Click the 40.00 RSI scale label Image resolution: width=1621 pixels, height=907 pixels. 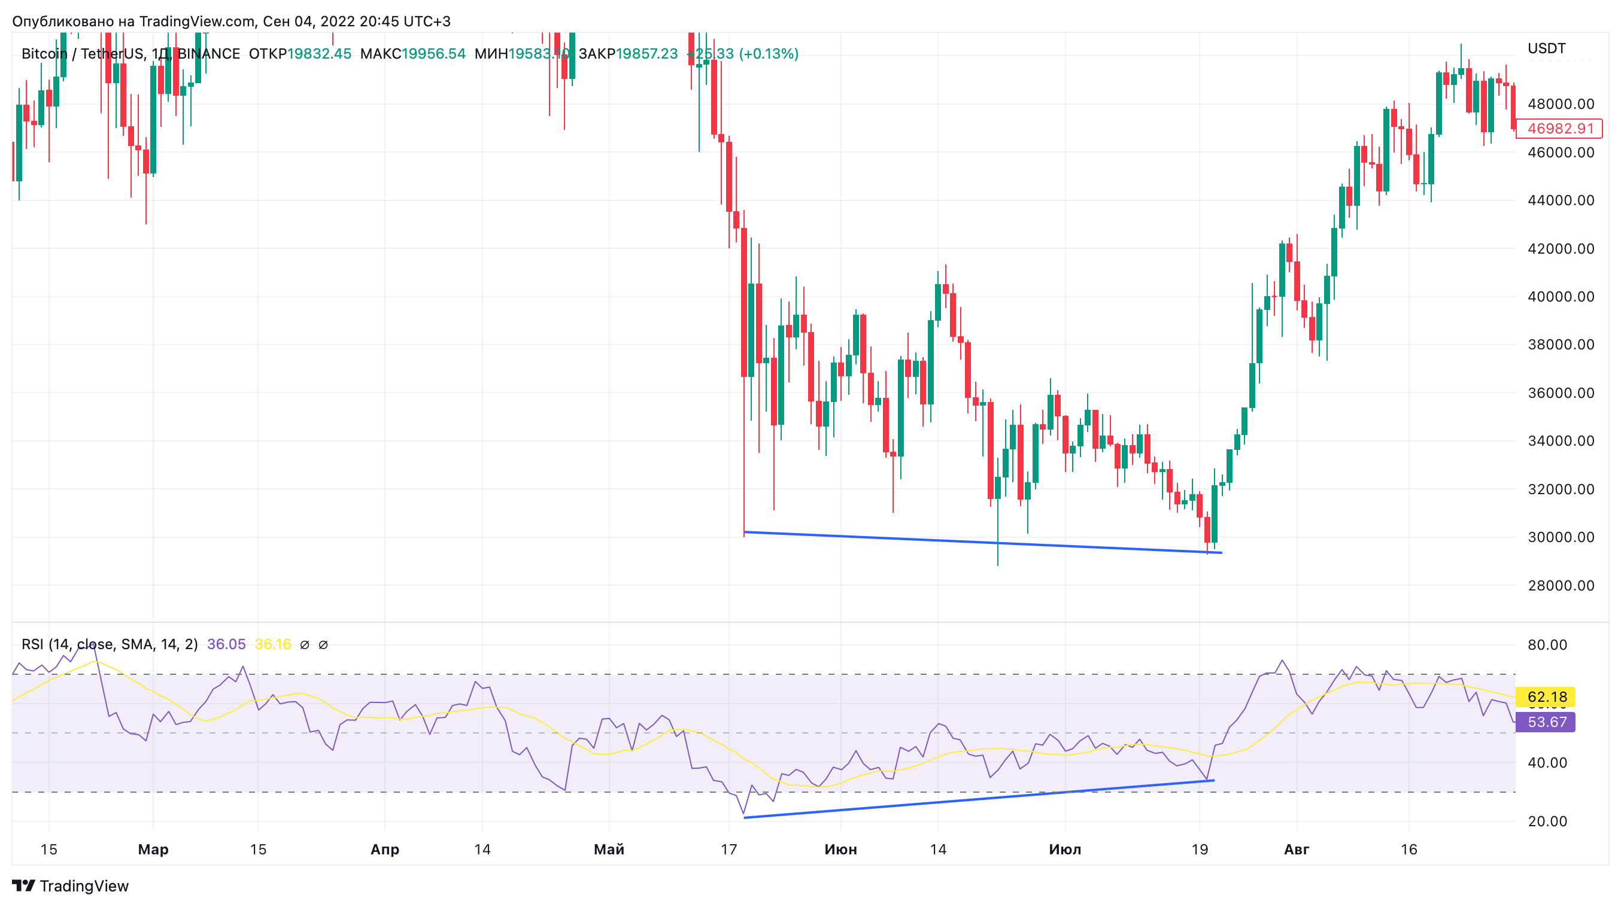click(1547, 762)
